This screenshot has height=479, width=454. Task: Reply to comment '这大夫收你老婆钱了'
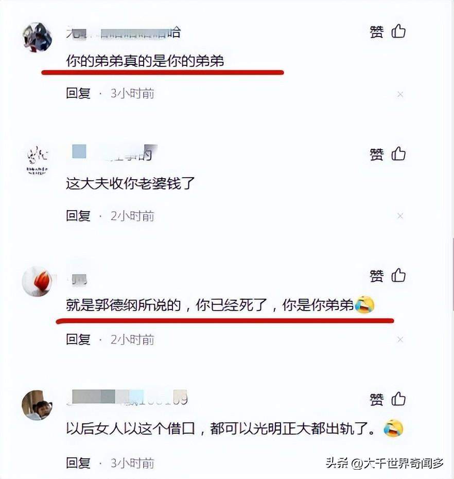78,216
